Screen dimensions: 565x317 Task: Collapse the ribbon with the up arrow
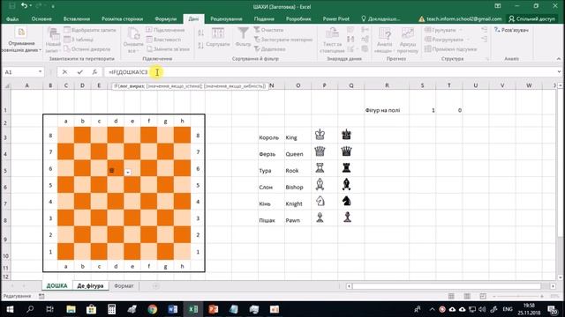coord(559,59)
